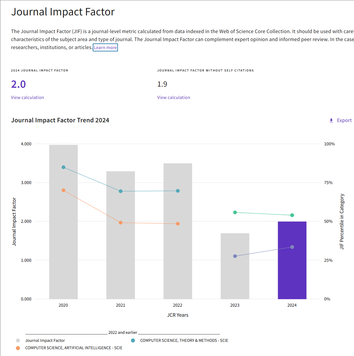Click View calculation under without self citations

[173, 97]
